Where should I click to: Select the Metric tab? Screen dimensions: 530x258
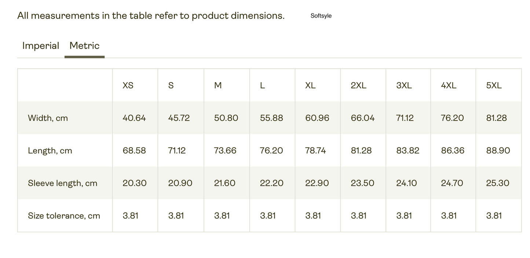pos(84,46)
